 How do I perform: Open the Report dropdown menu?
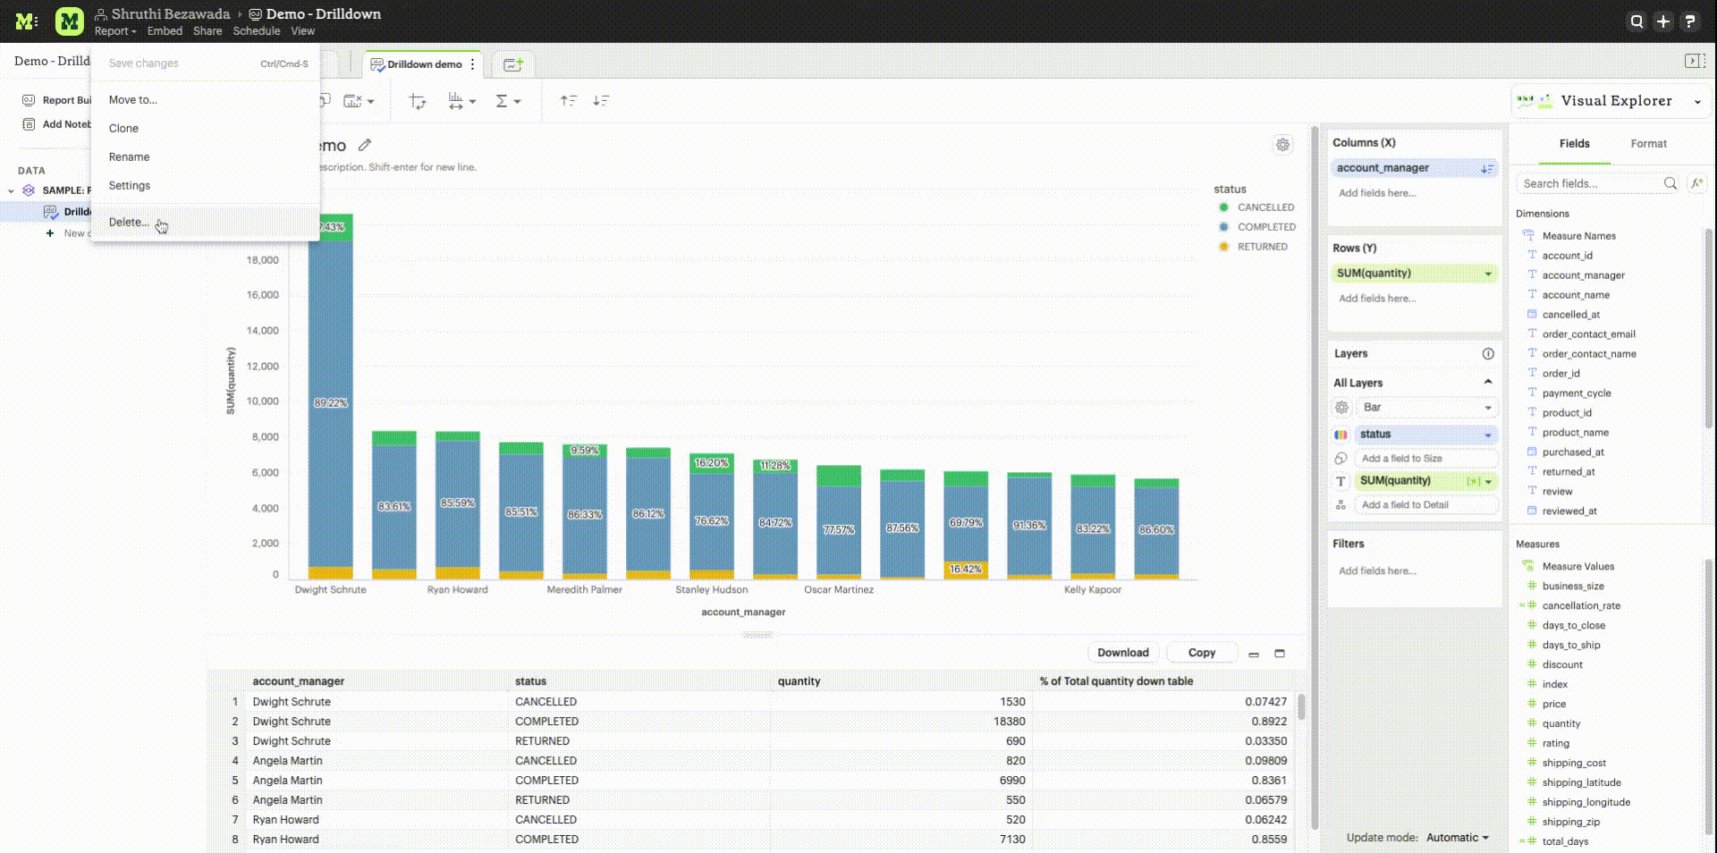click(115, 31)
